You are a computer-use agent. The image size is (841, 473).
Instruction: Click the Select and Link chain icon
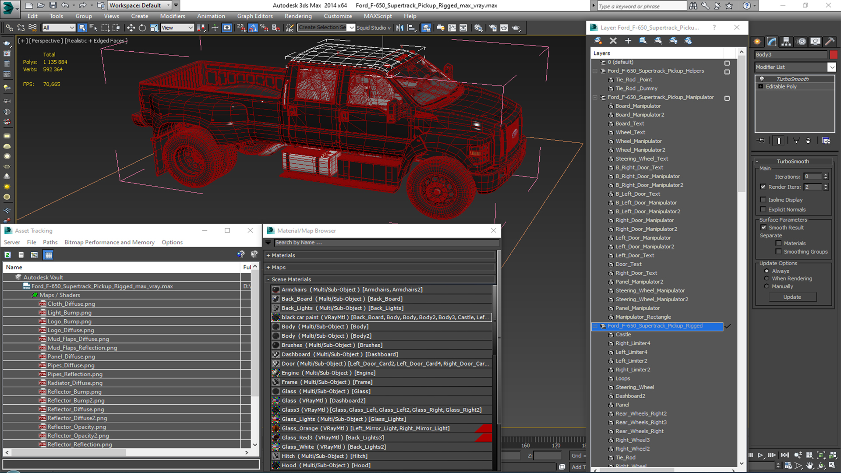tap(9, 28)
